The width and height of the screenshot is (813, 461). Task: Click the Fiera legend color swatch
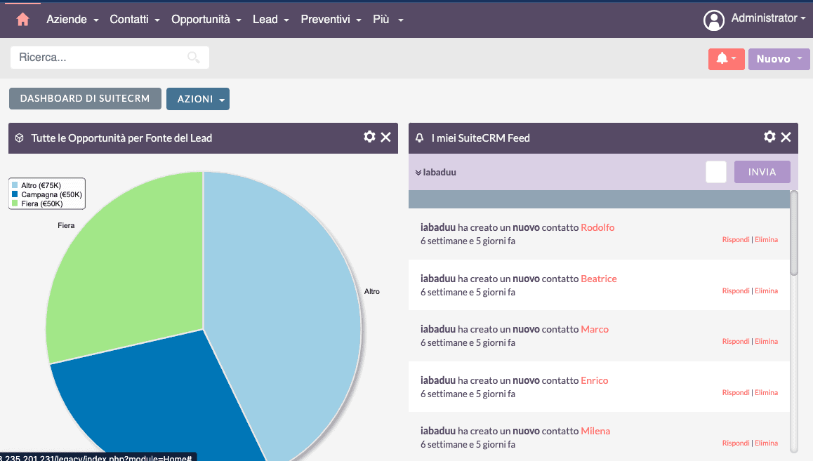15,203
